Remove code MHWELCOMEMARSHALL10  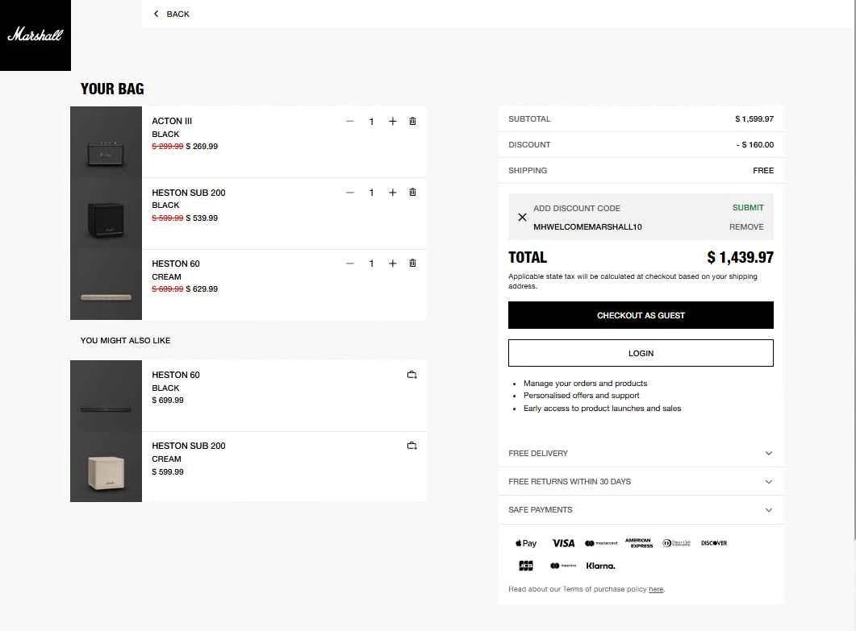point(746,227)
